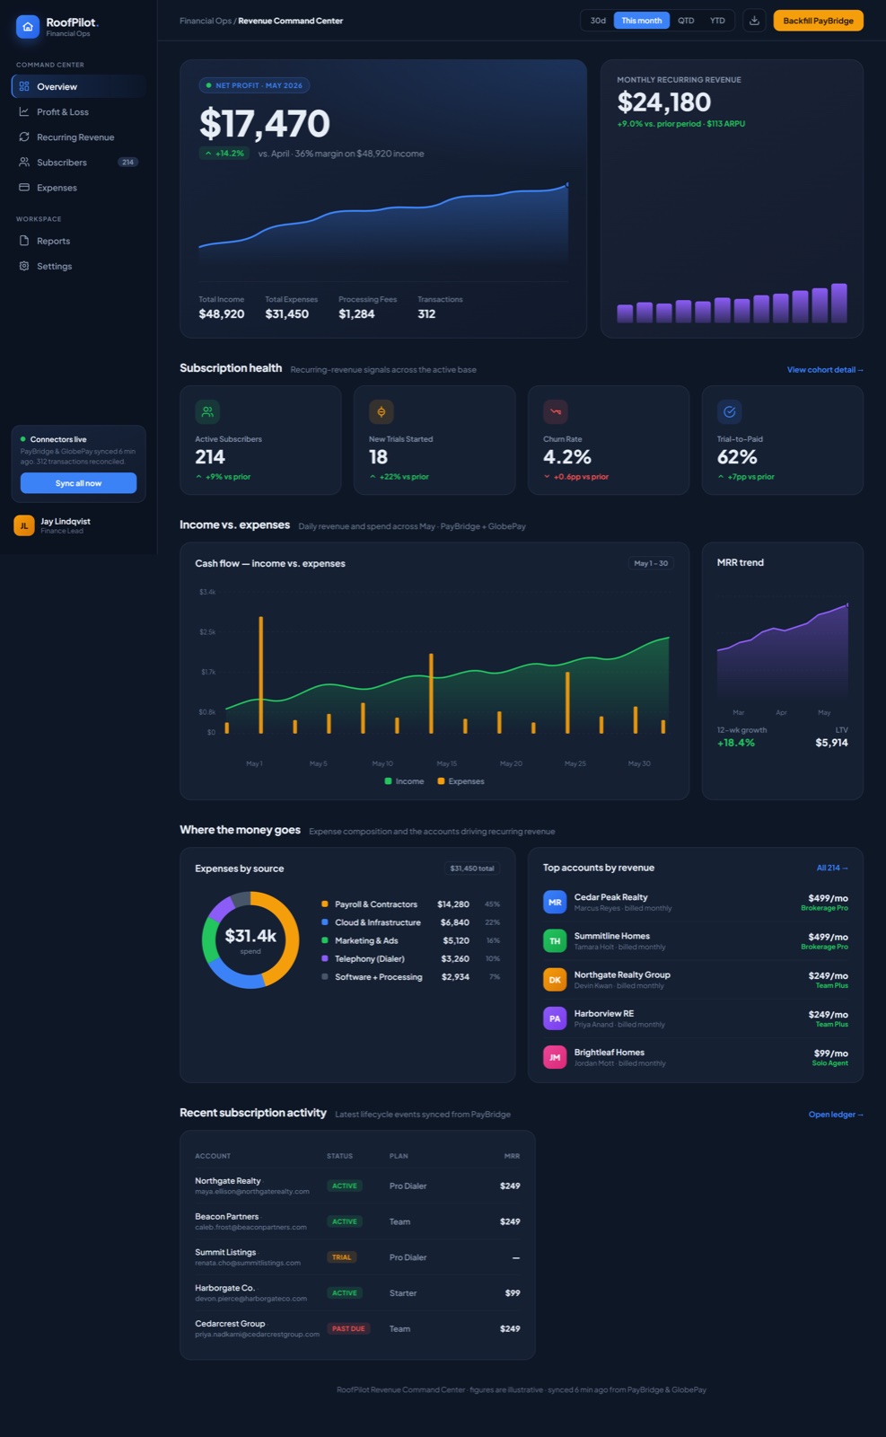Click the Overview grid icon in sidebar
This screenshot has width=886, height=1437.
point(24,86)
